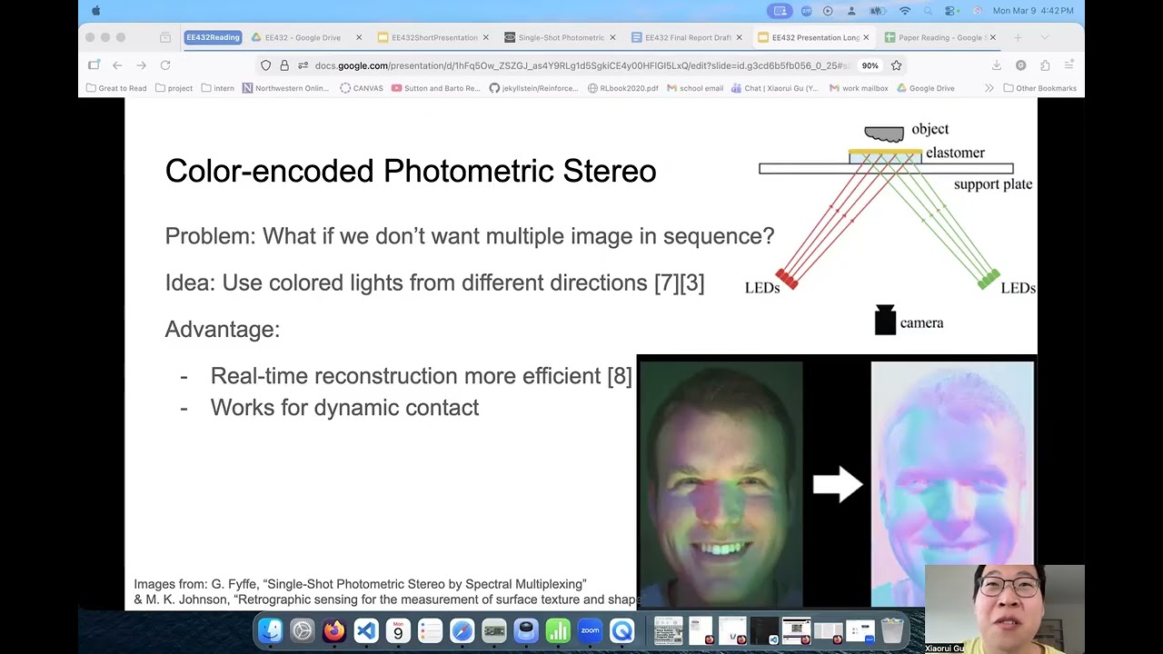Reload the page with the refresh icon
The image size is (1163, 654).
[165, 65]
